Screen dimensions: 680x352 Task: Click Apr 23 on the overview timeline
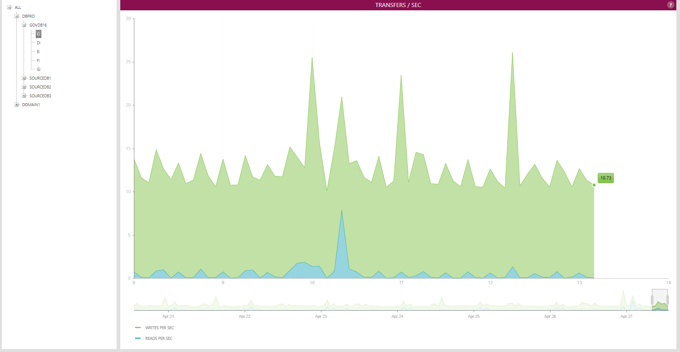[x=321, y=316]
